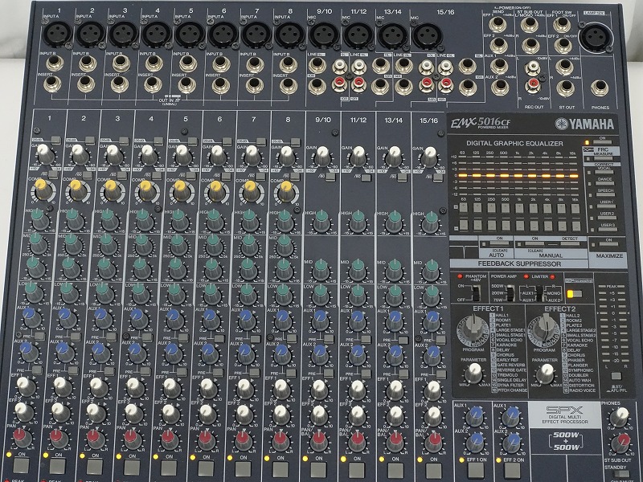Click the channel 1 INPUT A XLR jack

(52, 33)
